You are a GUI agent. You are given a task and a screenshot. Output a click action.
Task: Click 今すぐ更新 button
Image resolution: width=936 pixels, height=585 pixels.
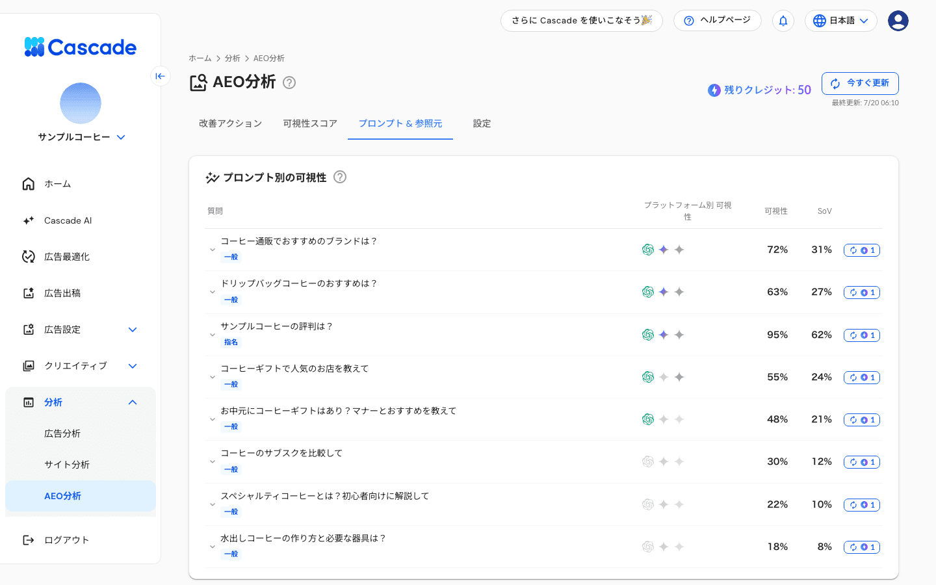coord(860,83)
